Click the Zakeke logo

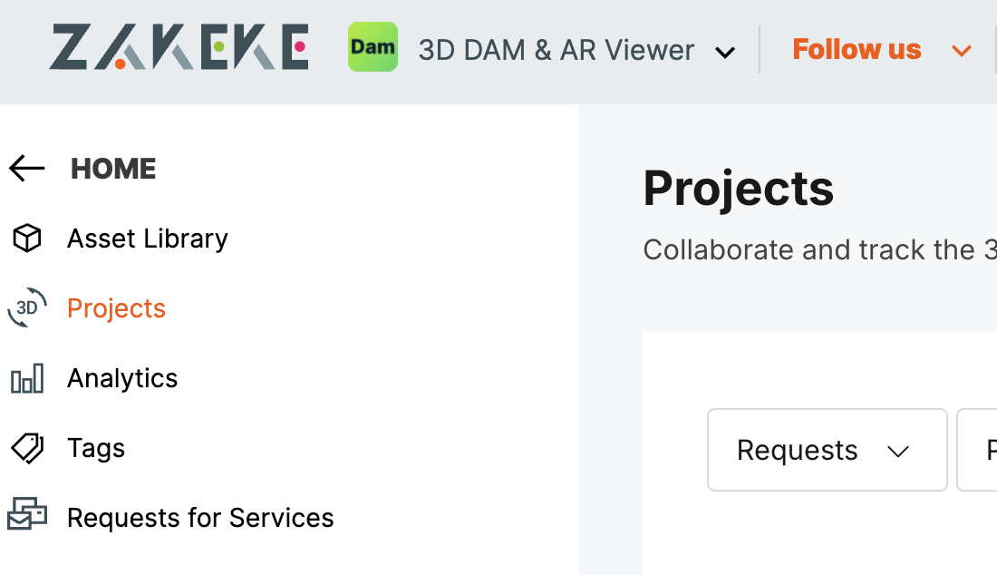tap(179, 47)
